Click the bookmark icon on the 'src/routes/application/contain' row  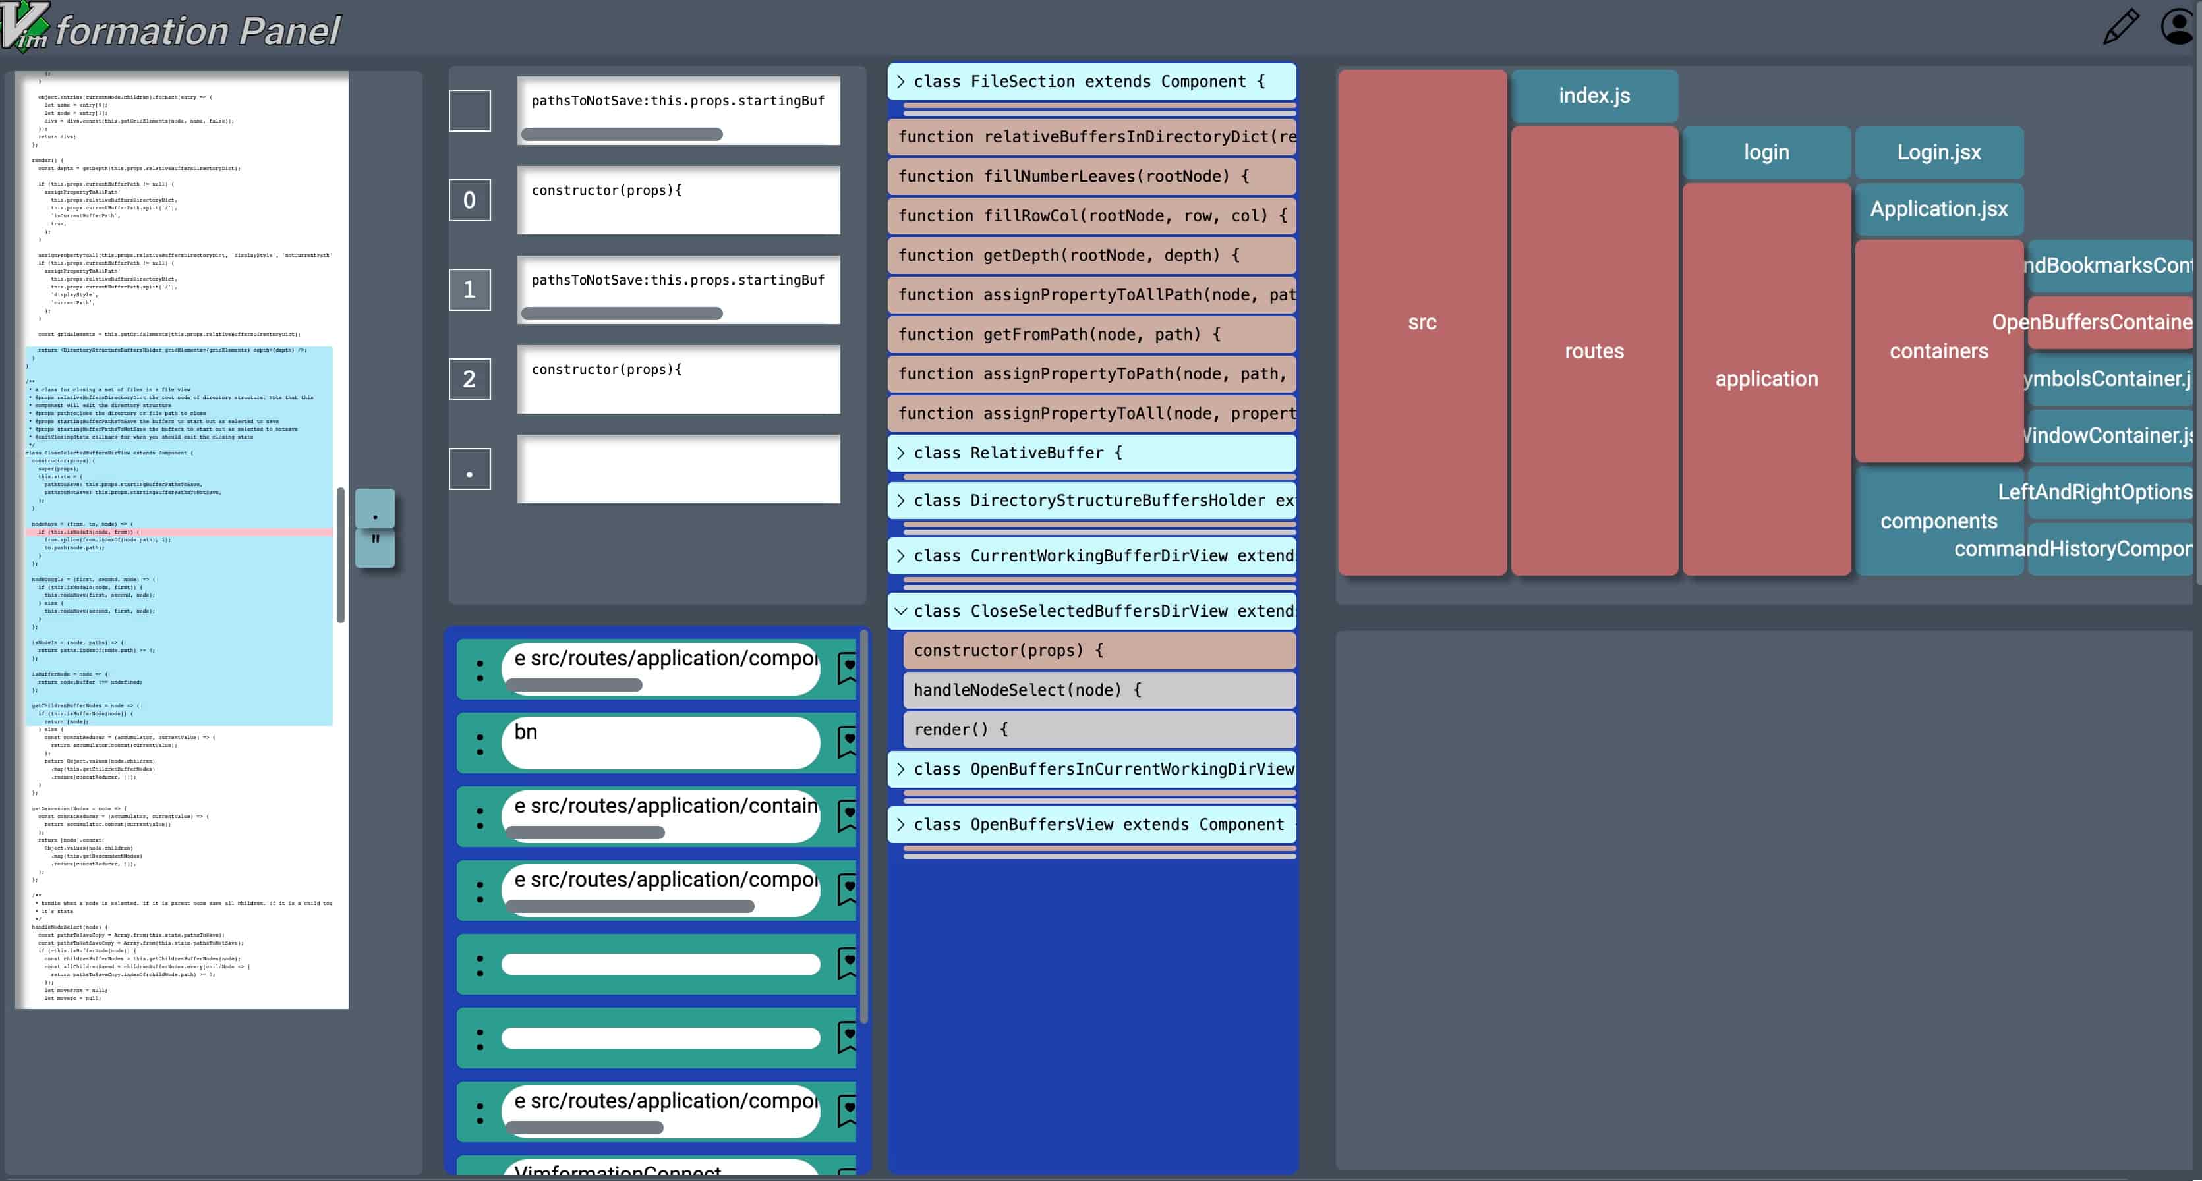pos(847,816)
